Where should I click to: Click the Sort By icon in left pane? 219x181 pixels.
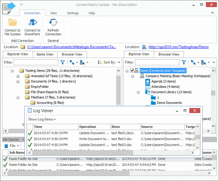pos(100,62)
